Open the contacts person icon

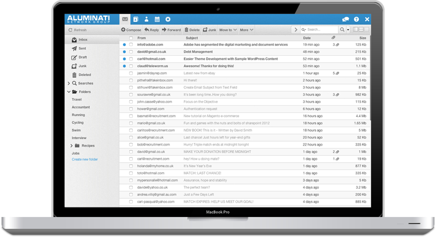coord(146,20)
